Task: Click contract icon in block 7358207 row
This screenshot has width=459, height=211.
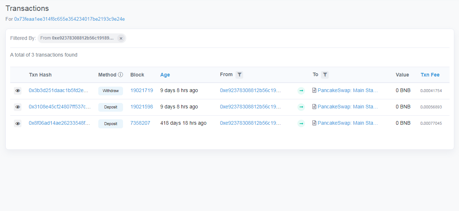Action: pos(314,123)
